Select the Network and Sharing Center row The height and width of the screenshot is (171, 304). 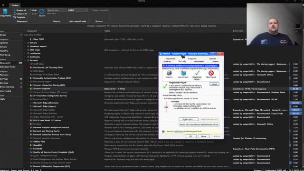click(47, 131)
